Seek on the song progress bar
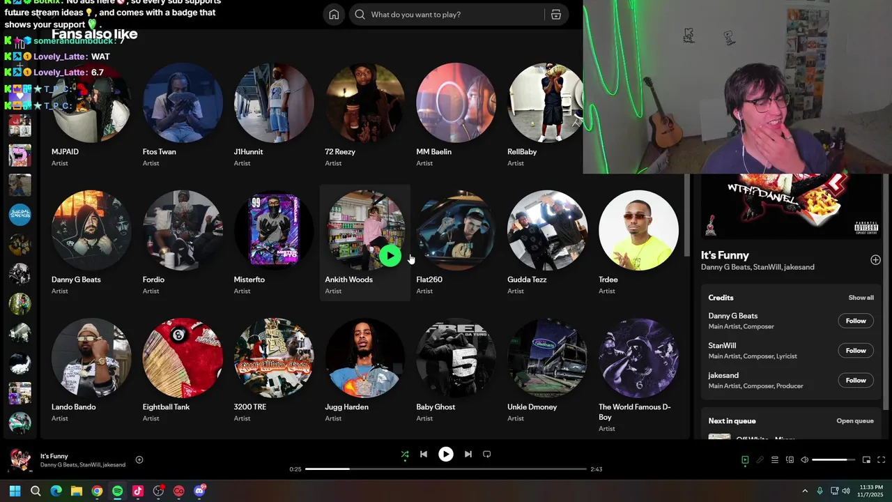 coord(446,469)
